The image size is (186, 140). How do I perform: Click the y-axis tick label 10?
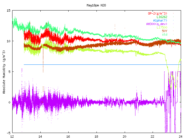coord(8,41)
